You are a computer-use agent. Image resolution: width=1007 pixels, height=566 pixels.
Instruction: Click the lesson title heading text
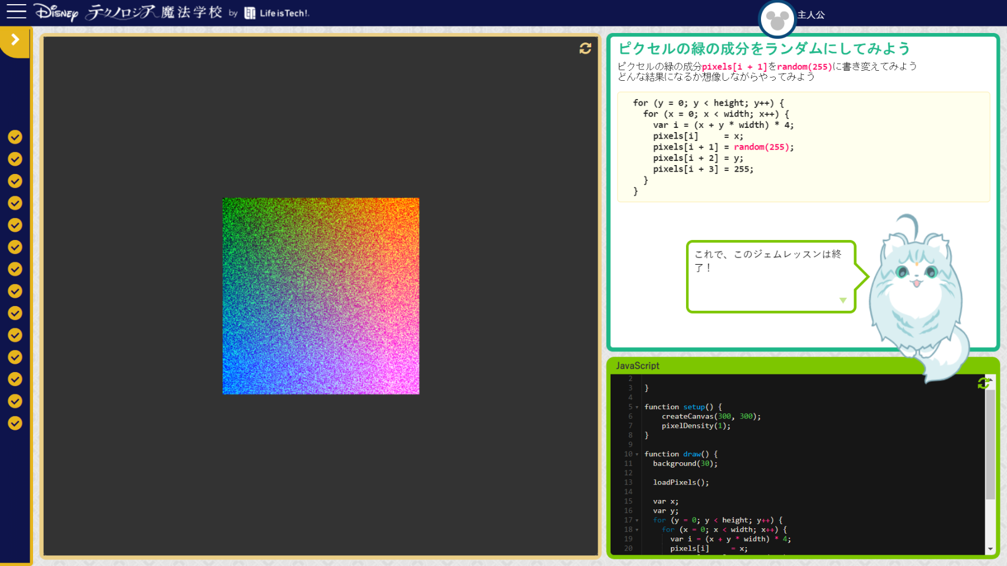[x=764, y=48]
